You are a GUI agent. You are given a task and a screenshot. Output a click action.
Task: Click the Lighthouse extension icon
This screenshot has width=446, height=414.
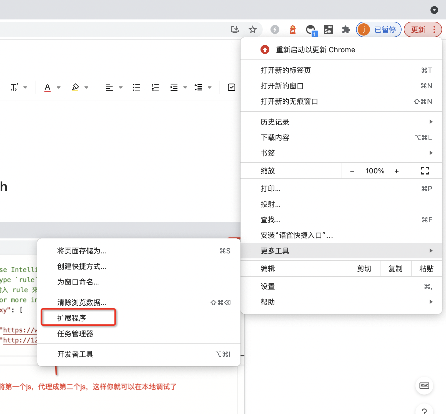[293, 29]
